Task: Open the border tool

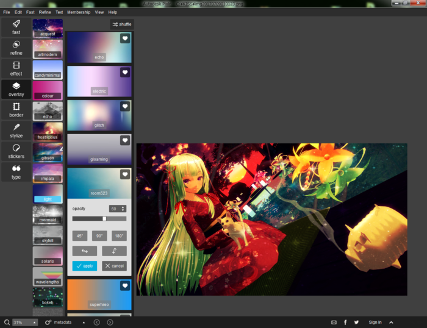Action: tap(16, 110)
